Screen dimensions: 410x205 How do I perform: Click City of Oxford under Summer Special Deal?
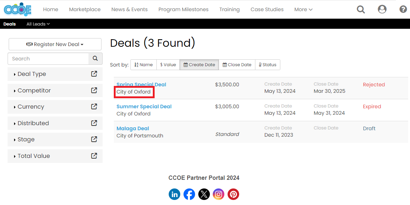click(x=133, y=114)
